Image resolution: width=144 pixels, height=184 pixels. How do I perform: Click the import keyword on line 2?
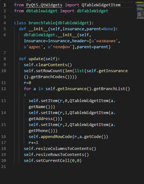(x=67, y=11)
